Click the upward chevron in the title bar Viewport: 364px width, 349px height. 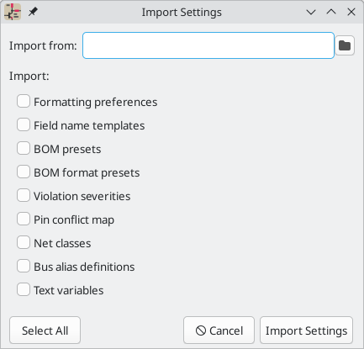(331, 12)
